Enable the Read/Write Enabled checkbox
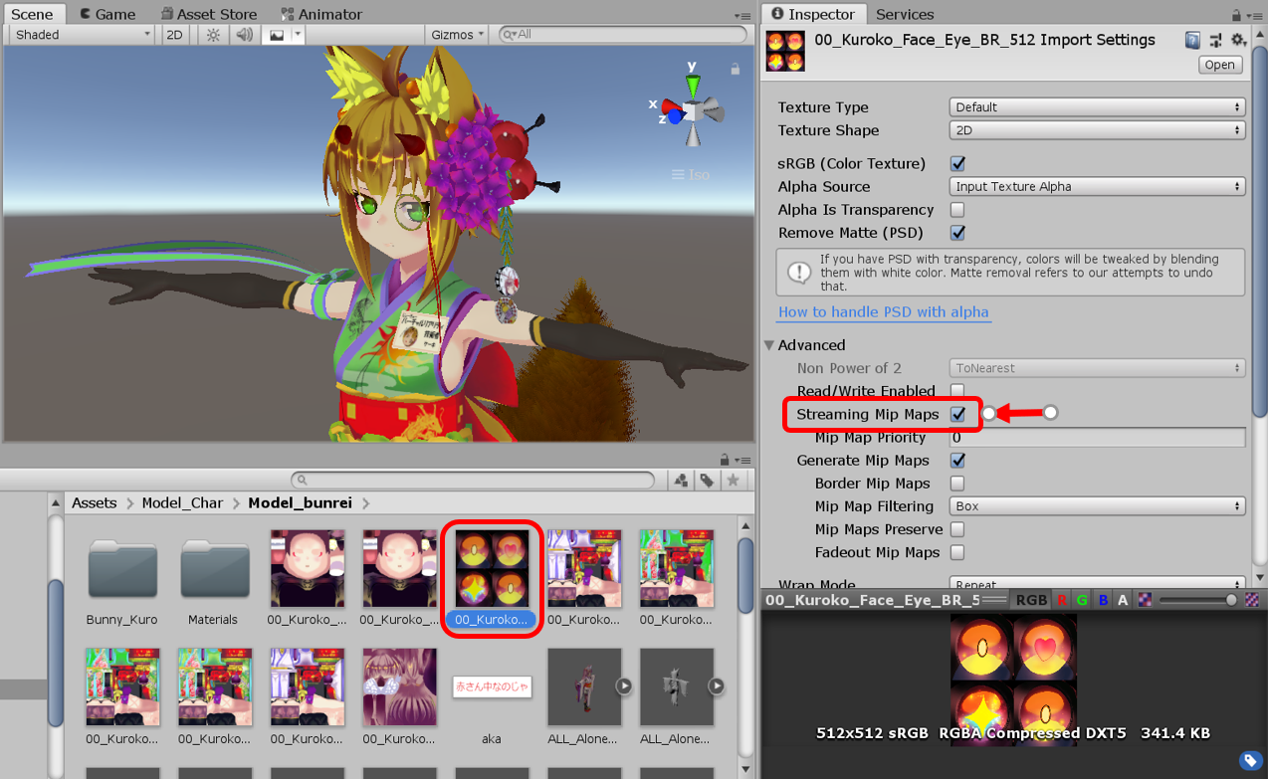 coord(957,391)
